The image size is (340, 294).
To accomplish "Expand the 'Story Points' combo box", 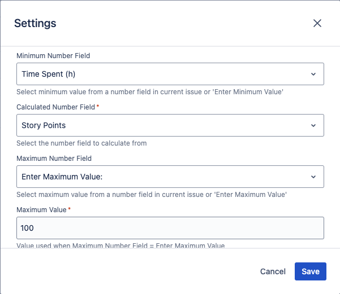I will tap(170, 125).
